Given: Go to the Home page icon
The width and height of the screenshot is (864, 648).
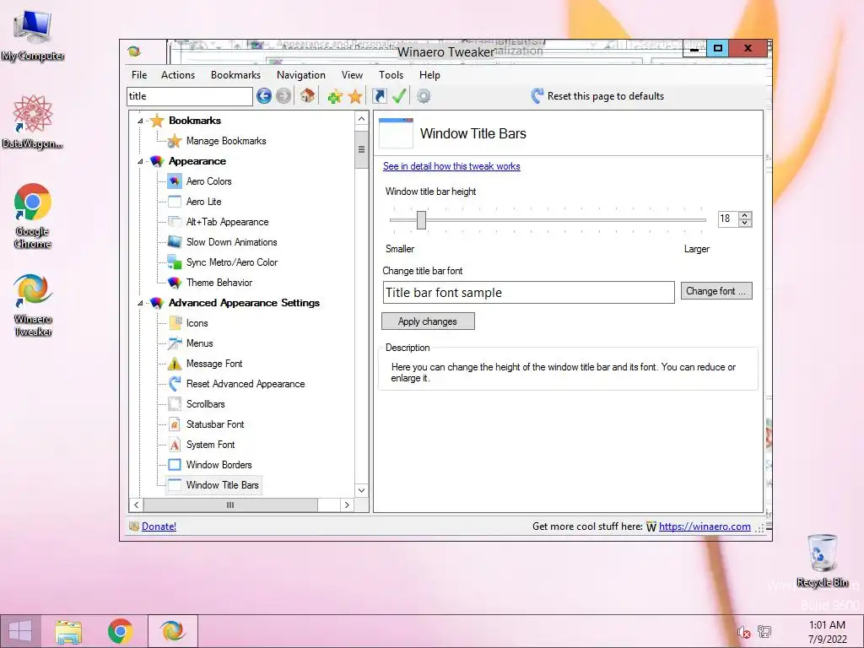Looking at the screenshot, I should (307, 96).
